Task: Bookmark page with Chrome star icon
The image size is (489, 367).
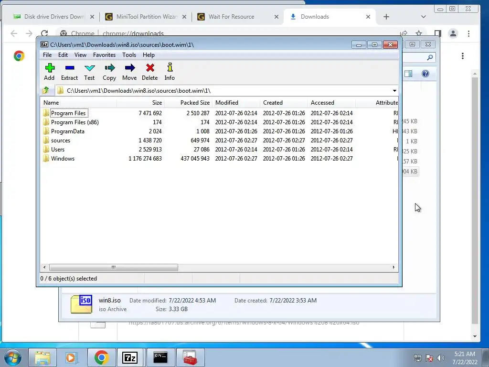Action: [x=419, y=33]
